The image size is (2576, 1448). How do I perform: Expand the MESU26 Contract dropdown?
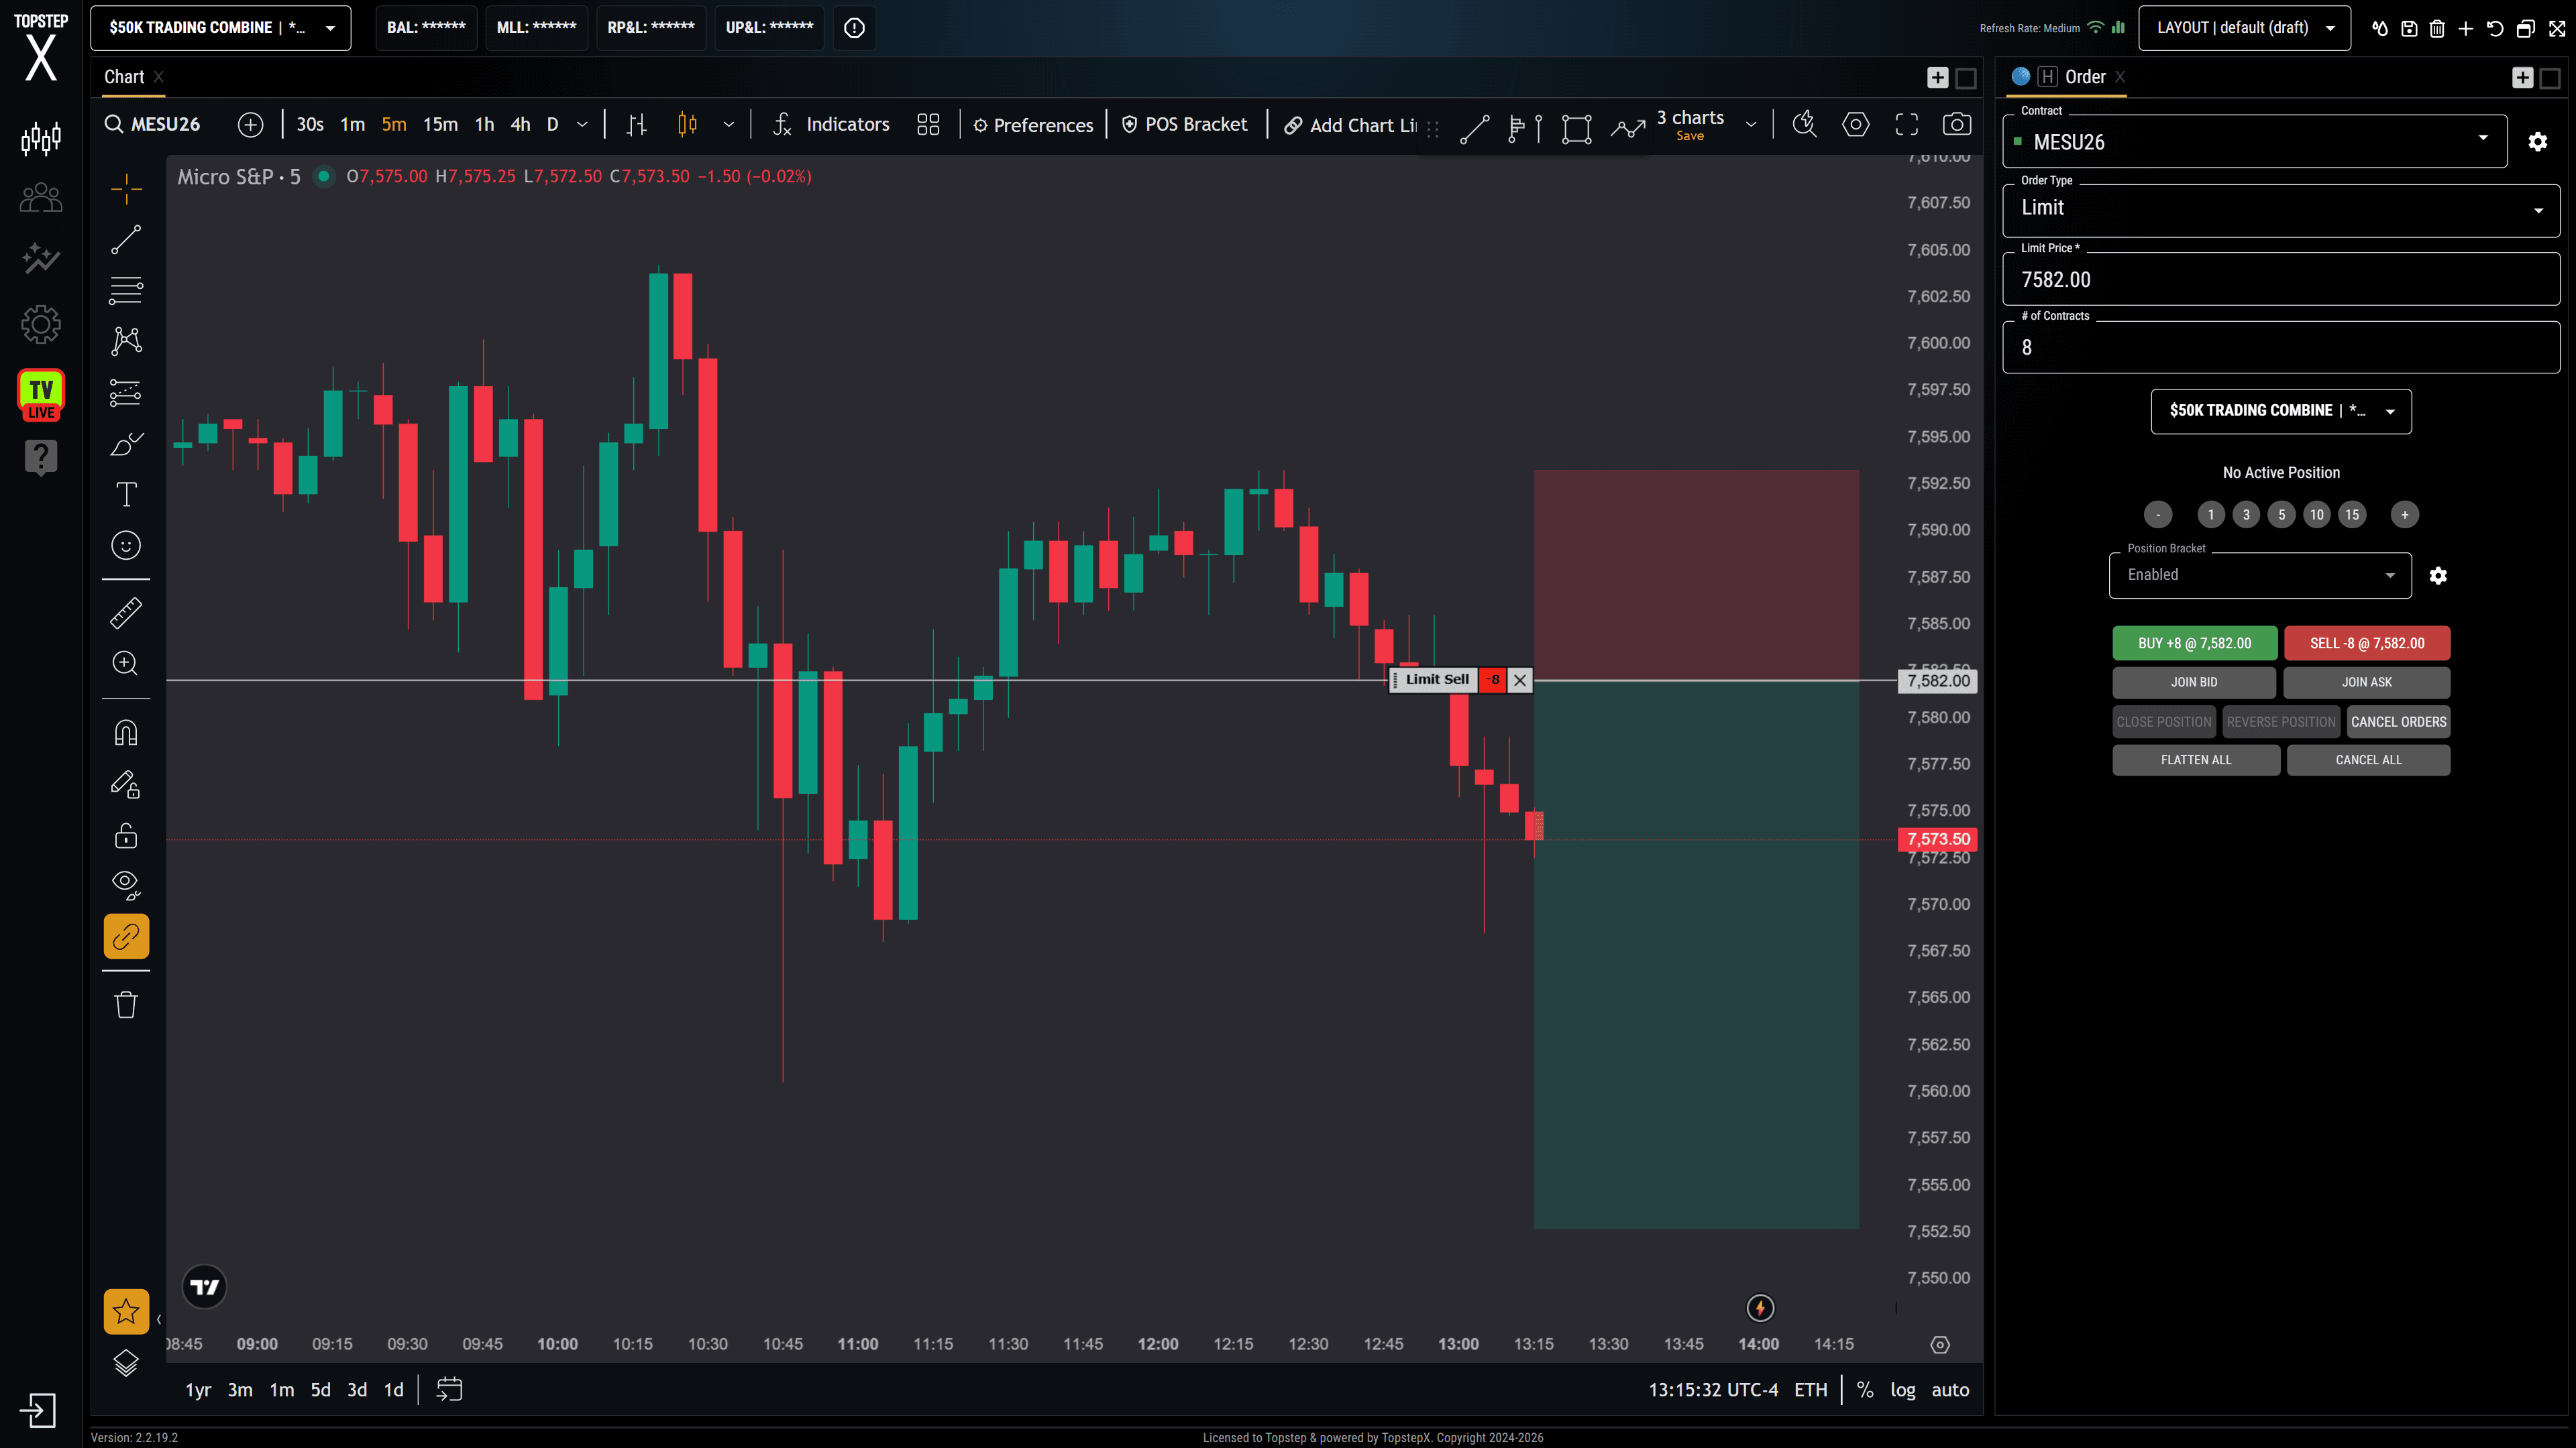pos(2255,142)
